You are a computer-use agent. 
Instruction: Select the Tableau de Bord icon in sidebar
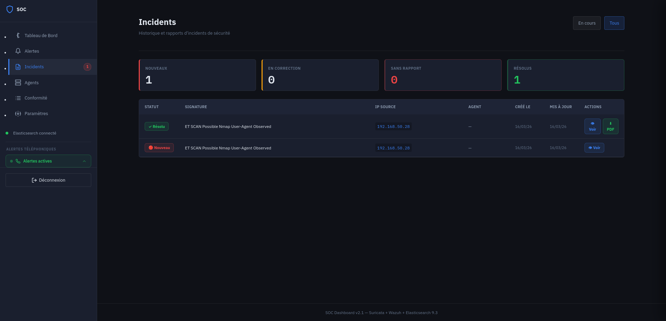[18, 35]
